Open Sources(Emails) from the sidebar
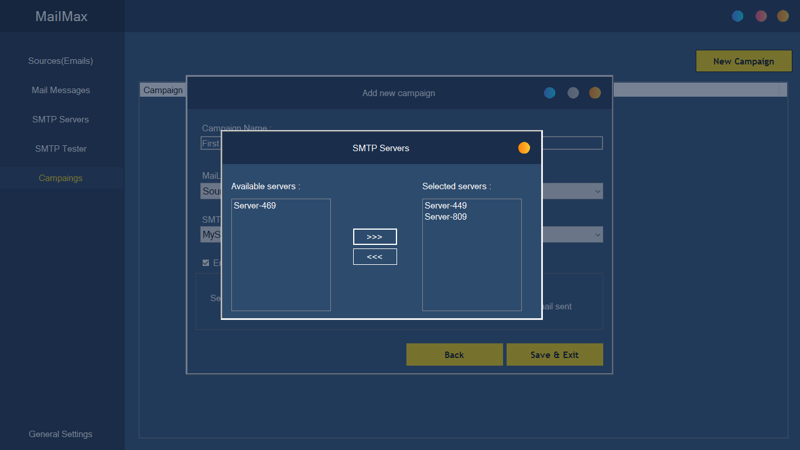Screen dimensions: 800x450 [60, 61]
